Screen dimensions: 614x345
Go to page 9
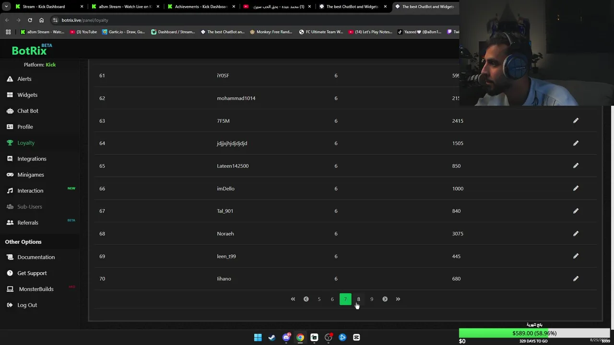(x=371, y=299)
